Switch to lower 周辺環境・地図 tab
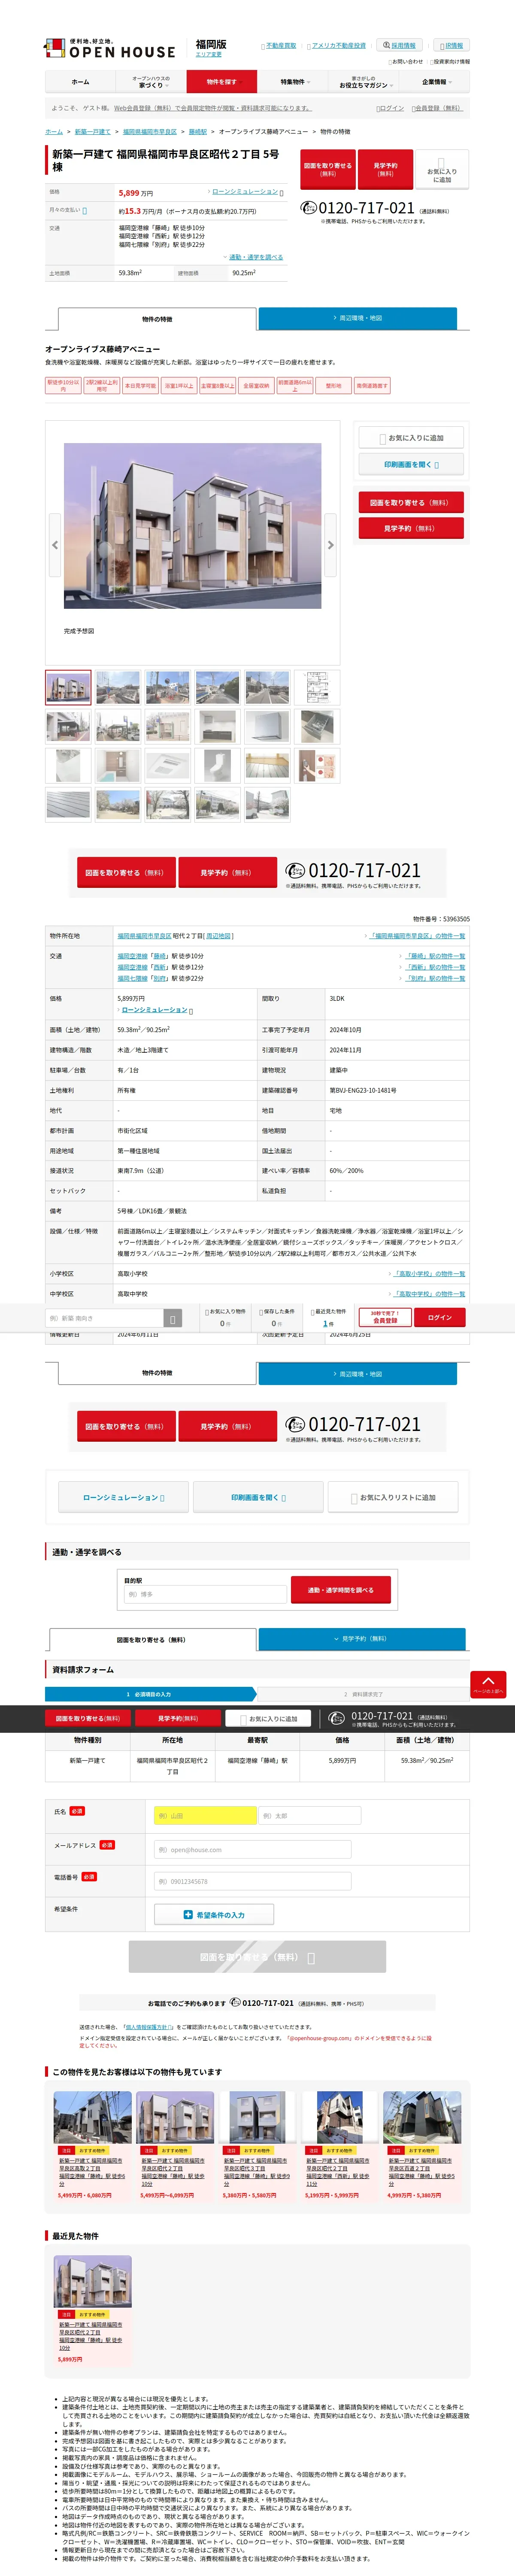 coord(358,1373)
